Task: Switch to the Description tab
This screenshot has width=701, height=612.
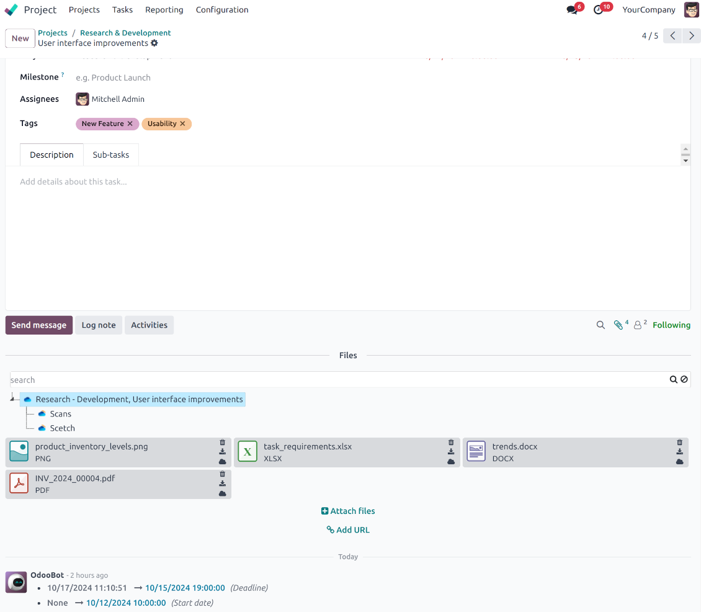Action: pos(52,155)
